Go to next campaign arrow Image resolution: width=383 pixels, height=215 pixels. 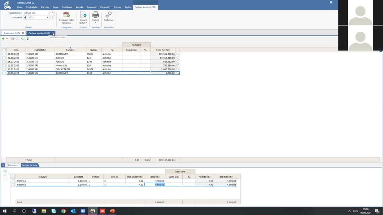[x=52, y=18]
